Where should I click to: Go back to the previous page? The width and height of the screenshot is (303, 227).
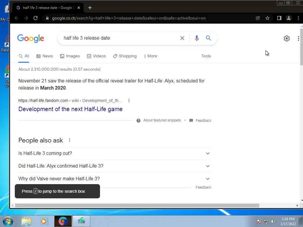coord(17,18)
